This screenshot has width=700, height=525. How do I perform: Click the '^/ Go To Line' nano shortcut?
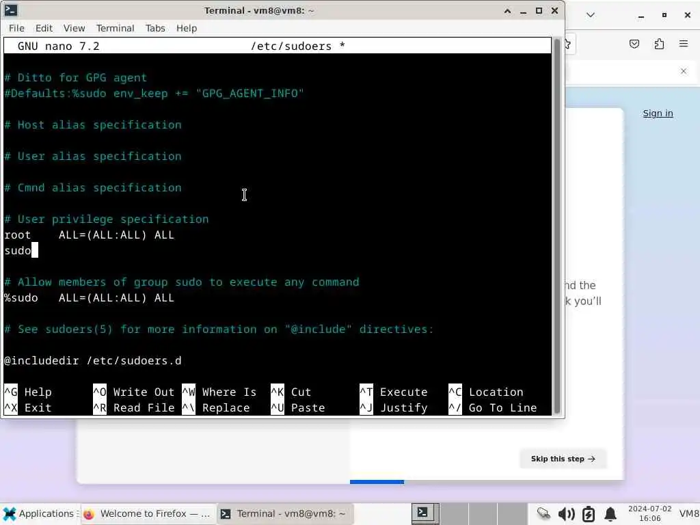(492, 407)
